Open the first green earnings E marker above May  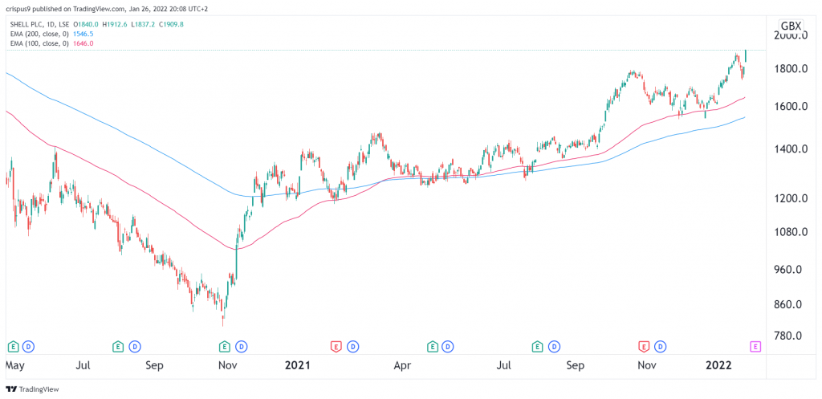[x=14, y=346]
